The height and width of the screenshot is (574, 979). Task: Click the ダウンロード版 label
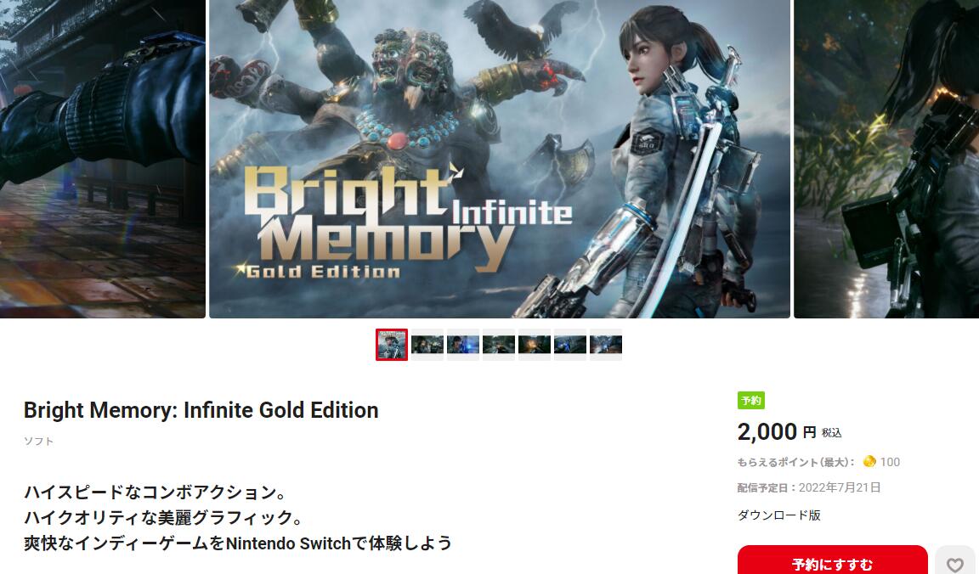(x=778, y=515)
